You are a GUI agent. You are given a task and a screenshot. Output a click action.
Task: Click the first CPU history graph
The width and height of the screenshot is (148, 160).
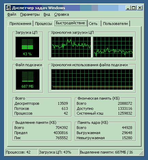coord(71,47)
